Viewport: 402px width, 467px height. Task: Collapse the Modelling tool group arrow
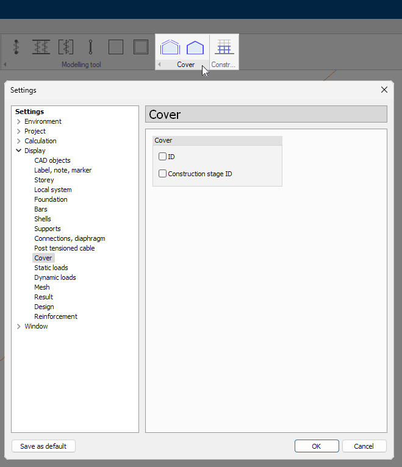click(x=5, y=65)
